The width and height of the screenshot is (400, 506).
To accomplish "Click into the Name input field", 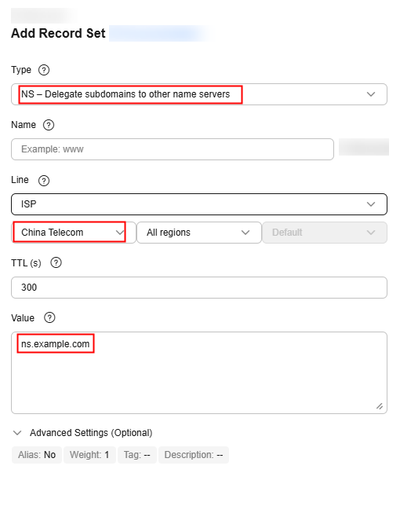I will [173, 149].
